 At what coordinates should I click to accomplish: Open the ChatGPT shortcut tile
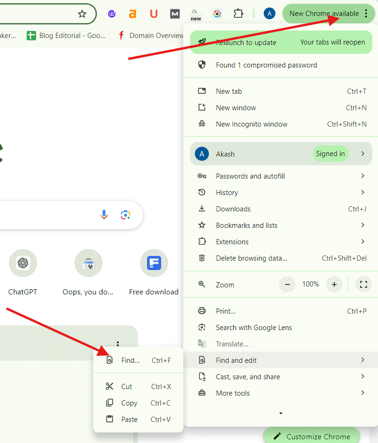[22, 263]
